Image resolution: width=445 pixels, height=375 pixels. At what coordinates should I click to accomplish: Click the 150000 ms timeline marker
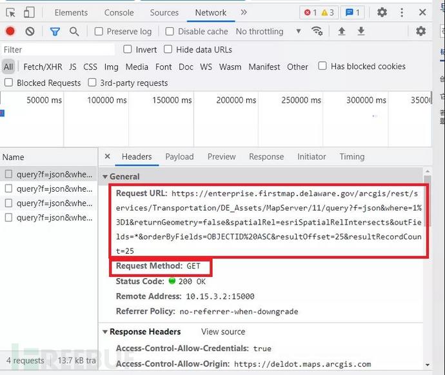coord(172,100)
